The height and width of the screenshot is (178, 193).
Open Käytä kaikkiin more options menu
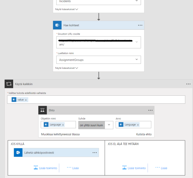click(x=188, y=84)
